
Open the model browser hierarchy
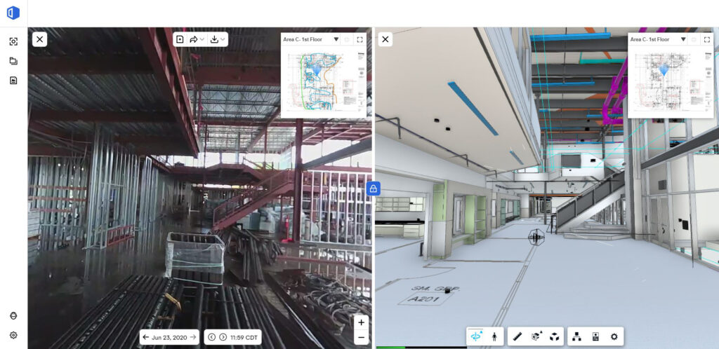click(576, 336)
